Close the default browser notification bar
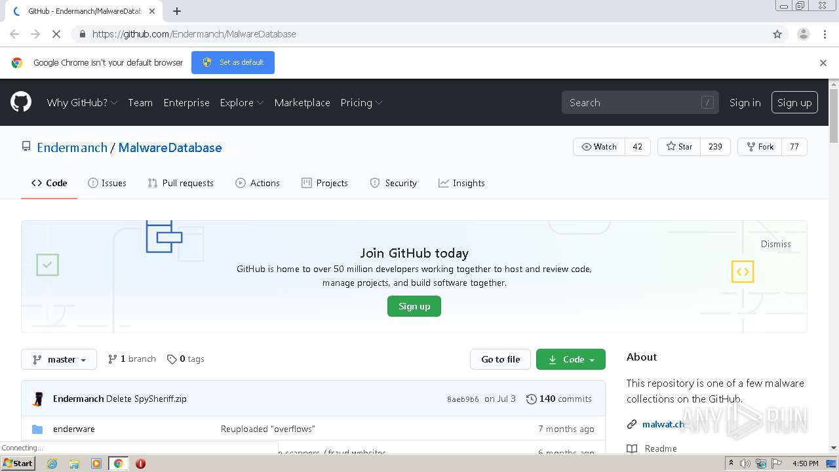The image size is (839, 472). click(823, 63)
